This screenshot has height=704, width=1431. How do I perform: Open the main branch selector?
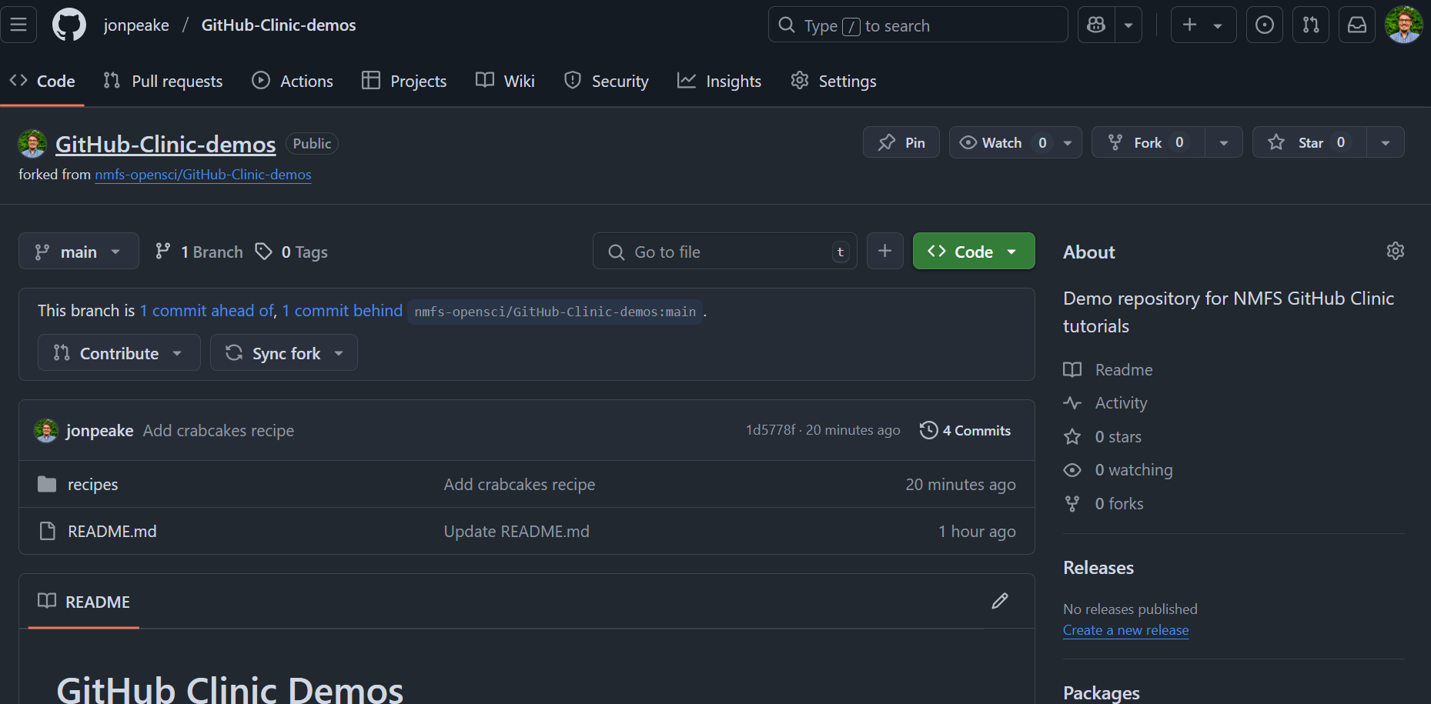tap(79, 251)
